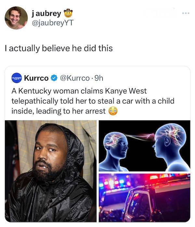195x227 pixels.
Task: Click the 9h timestamp on quoted tweet
Action: (x=99, y=78)
